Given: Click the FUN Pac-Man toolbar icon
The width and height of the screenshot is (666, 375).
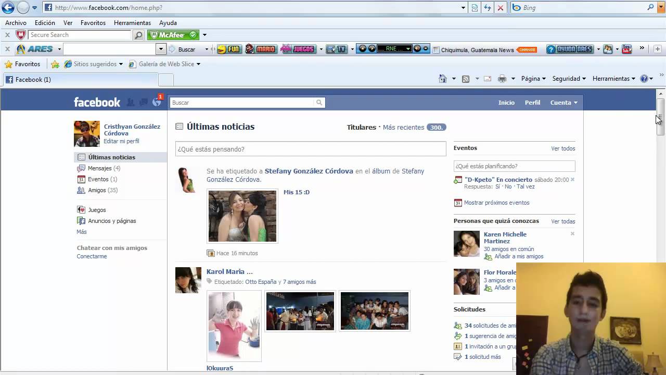Looking at the screenshot, I should (229, 49).
